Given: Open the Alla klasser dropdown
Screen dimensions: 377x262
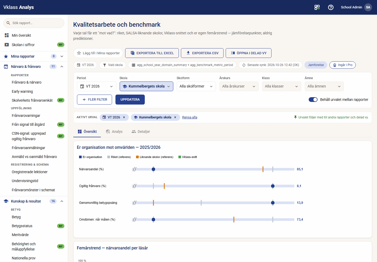Looking at the screenshot, I should [282, 86].
